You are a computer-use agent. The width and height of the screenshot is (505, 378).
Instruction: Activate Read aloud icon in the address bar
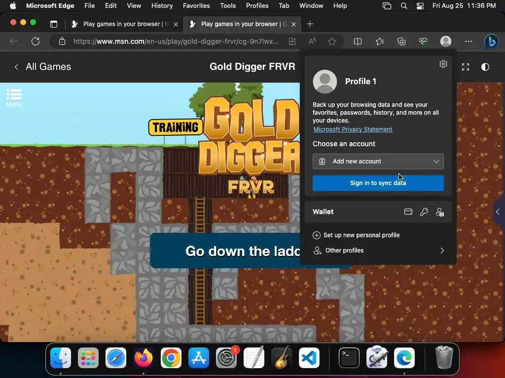pos(312,41)
